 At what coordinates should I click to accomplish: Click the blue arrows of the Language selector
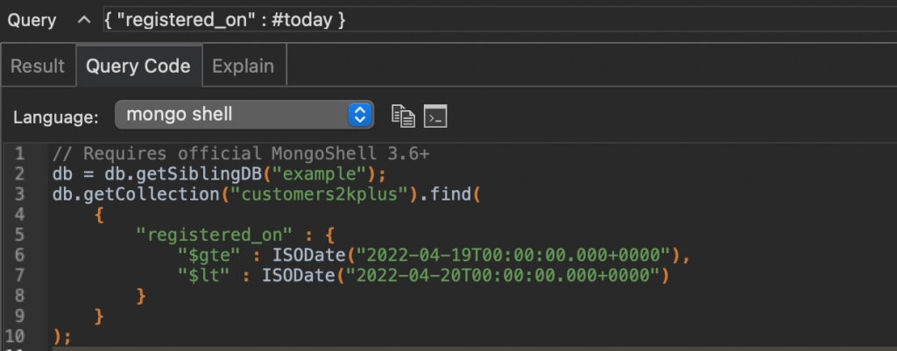pos(360,115)
